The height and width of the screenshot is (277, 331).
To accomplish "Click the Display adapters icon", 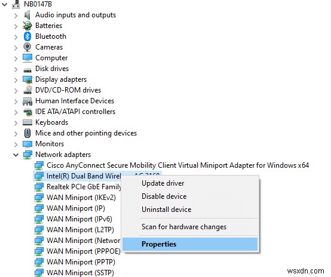I will coord(27,79).
